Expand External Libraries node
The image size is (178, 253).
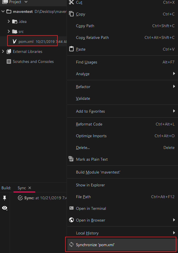[3, 51]
